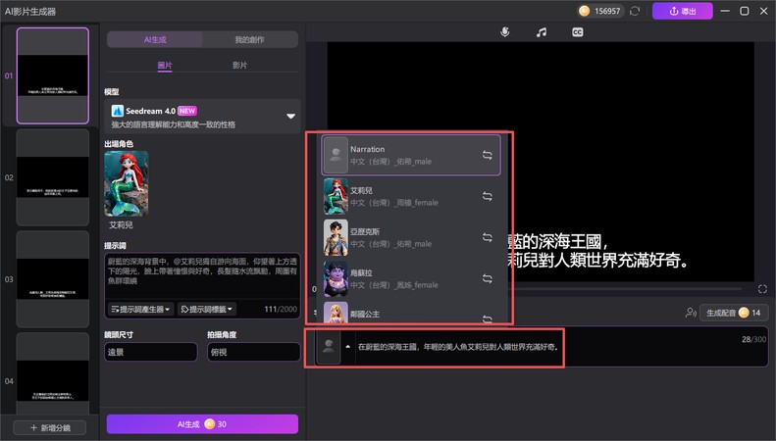Click the 中文（台灣）_佑希_male voice under Narration
The height and width of the screenshot is (441, 776).
[x=391, y=162]
